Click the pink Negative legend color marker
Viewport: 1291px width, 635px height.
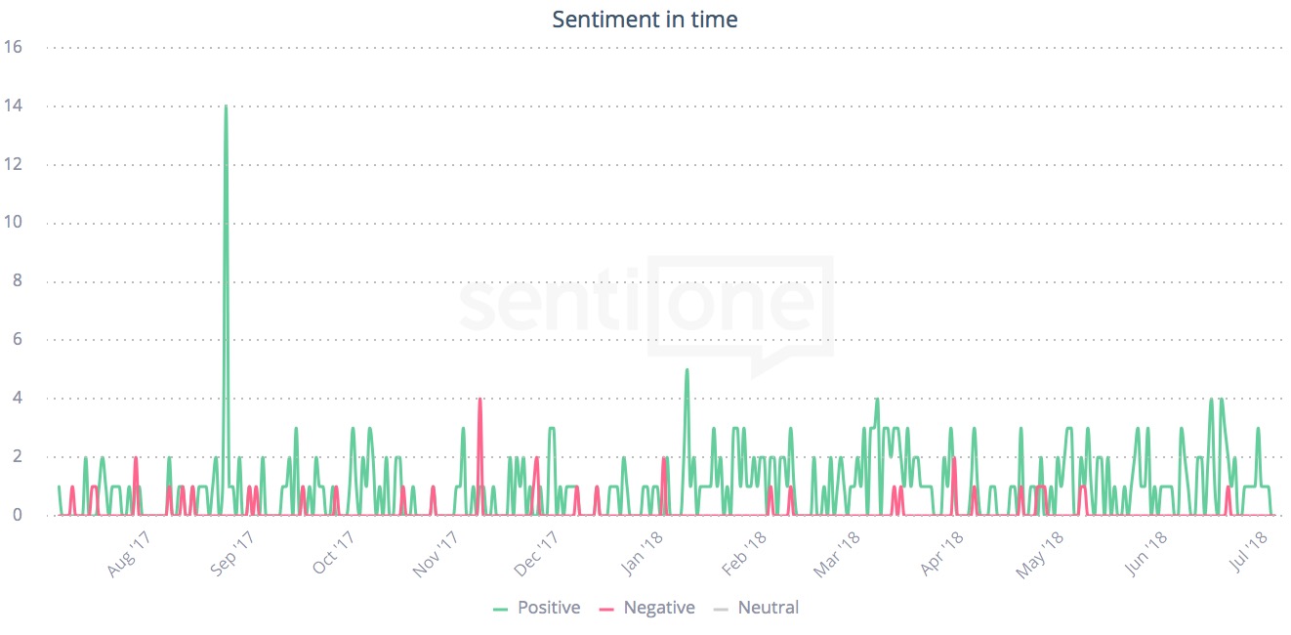coord(607,609)
